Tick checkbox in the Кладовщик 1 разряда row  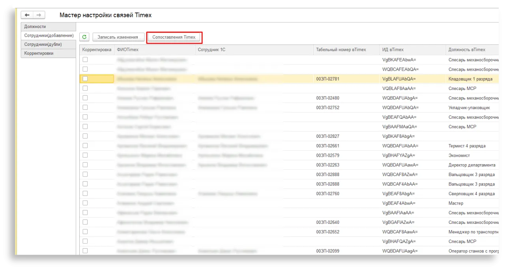pos(85,79)
